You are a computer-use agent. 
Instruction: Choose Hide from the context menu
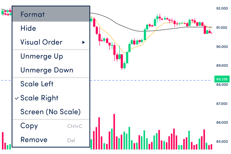point(28,28)
